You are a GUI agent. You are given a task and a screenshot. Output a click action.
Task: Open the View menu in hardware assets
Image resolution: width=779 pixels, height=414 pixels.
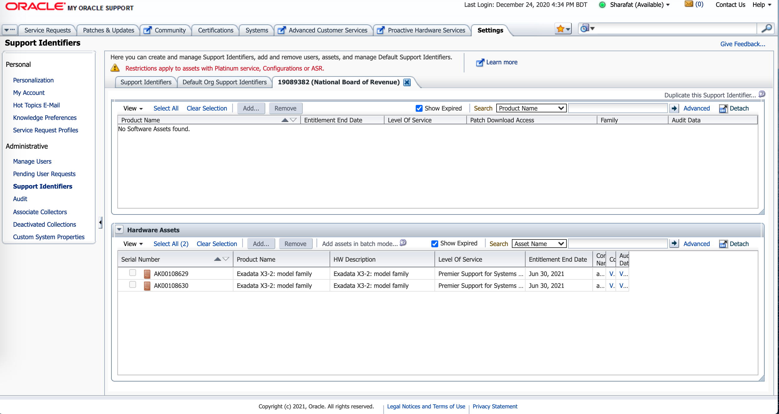coord(133,244)
